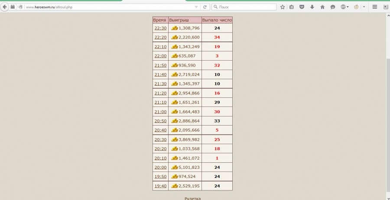
Task: Expand the dropdown next to face icon
Action: [x=364, y=7]
